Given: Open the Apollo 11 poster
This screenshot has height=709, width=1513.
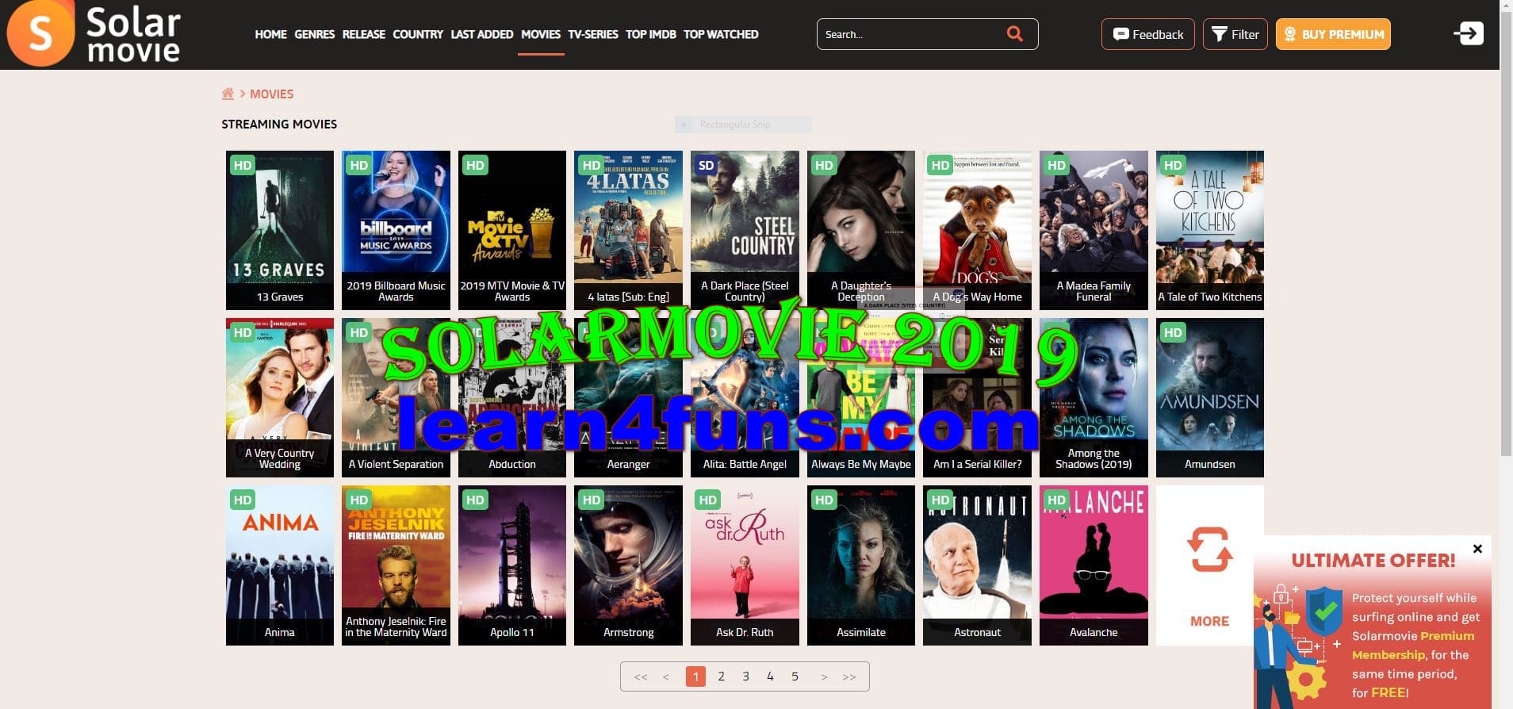Looking at the screenshot, I should coord(512,565).
